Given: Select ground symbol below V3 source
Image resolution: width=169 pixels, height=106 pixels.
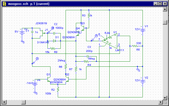Looking at the screenshot, I should pyautogui.click(x=22, y=42).
